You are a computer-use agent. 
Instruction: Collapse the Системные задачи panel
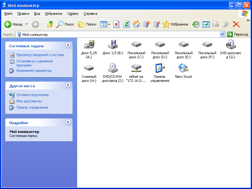[x=68, y=46]
